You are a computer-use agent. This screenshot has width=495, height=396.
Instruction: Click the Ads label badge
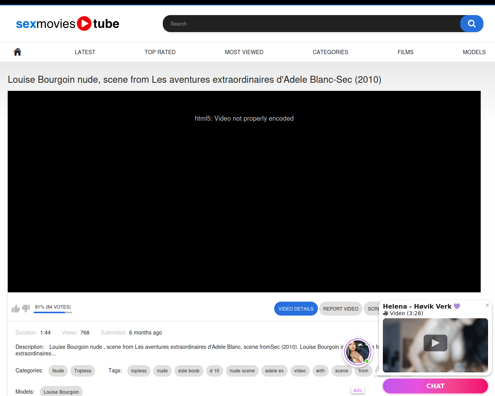pyautogui.click(x=358, y=391)
